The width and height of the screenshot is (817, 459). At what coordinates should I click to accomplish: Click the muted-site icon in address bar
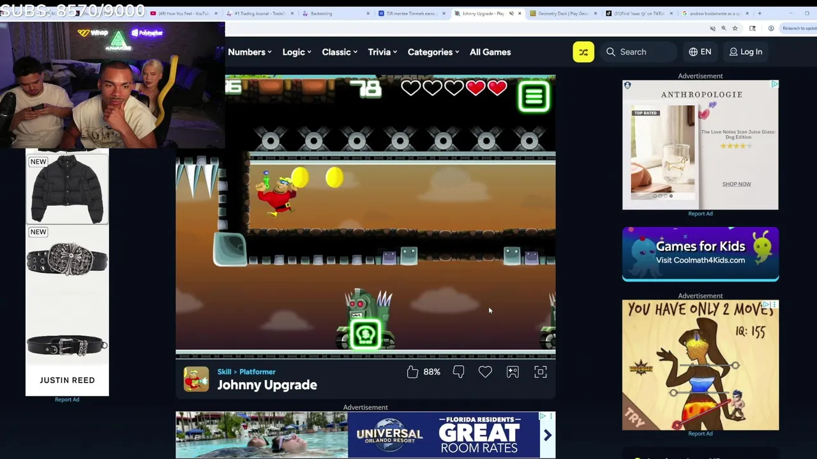[x=712, y=28]
